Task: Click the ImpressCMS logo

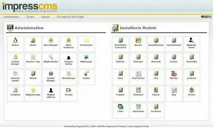Action: [30, 7]
